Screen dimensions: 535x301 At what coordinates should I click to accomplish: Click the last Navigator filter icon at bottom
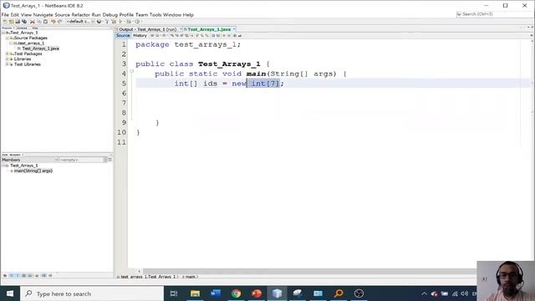tap(50, 275)
